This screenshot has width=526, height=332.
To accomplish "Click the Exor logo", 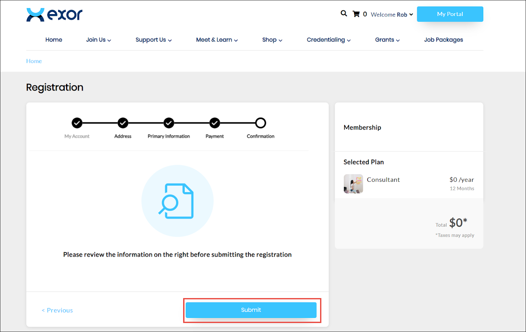I will [x=54, y=15].
